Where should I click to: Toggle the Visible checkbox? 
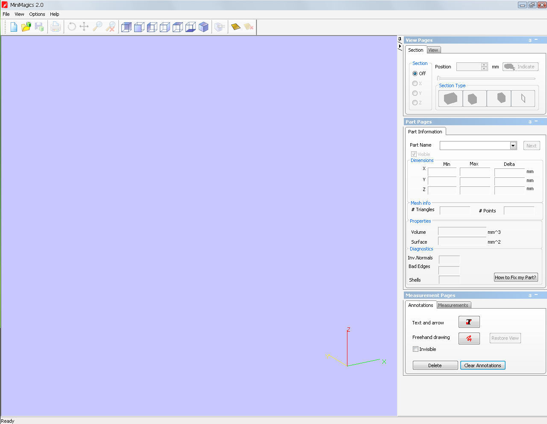[x=414, y=154]
